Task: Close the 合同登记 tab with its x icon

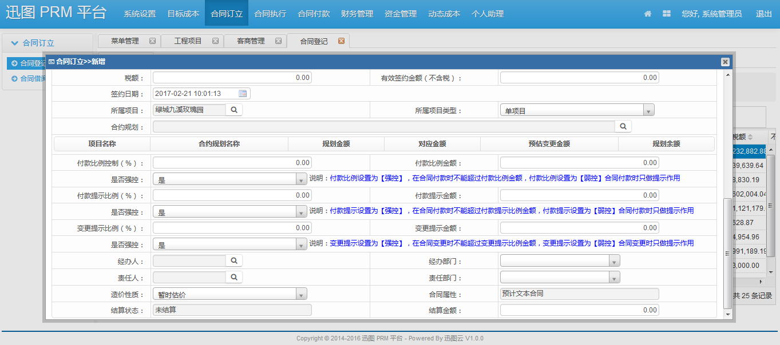Action: [341, 41]
